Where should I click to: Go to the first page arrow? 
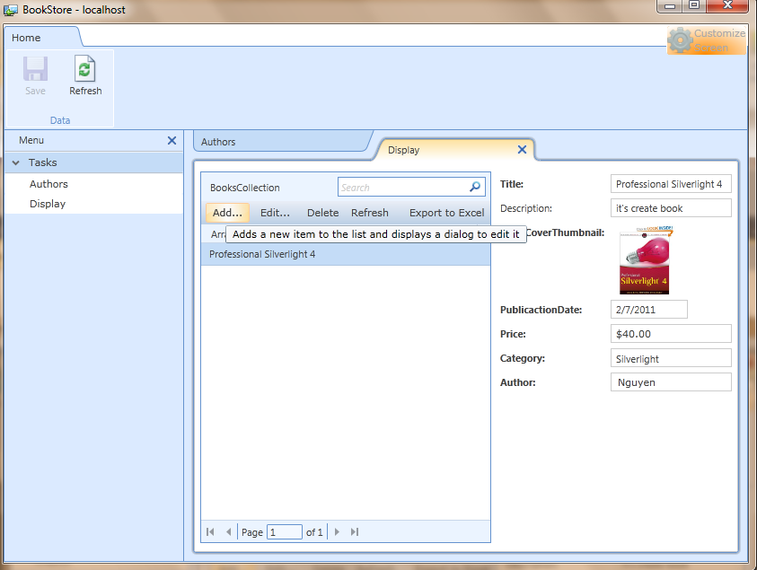210,532
